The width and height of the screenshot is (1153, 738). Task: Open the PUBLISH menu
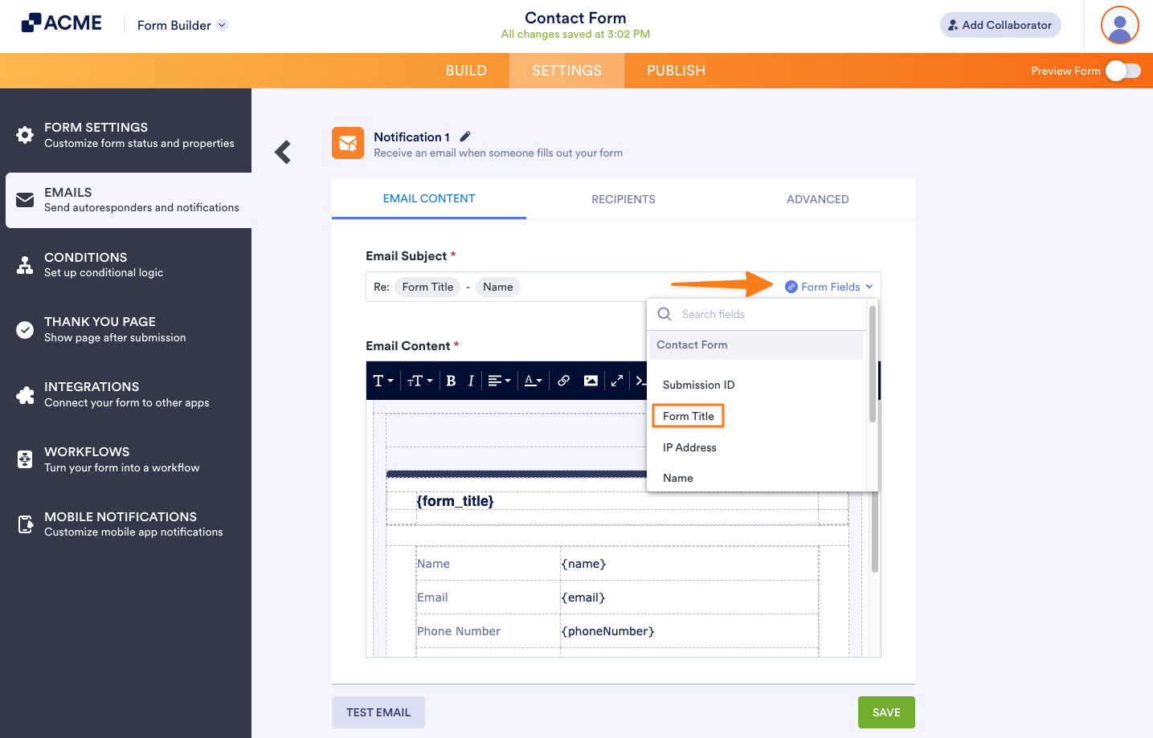(676, 71)
